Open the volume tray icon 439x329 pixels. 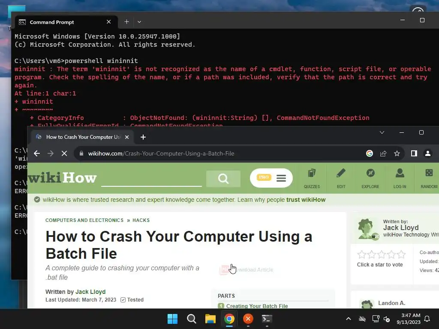point(387,319)
